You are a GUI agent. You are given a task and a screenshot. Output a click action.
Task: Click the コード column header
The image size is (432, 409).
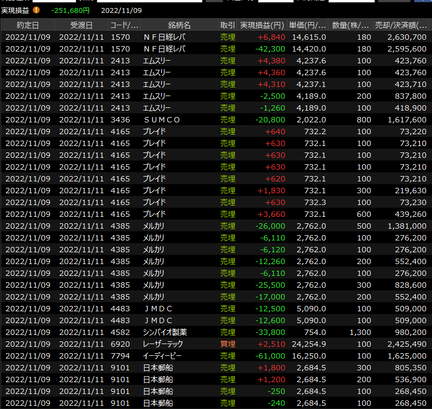[x=124, y=25]
